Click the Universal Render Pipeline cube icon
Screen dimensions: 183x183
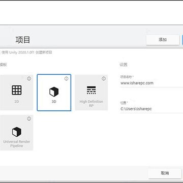[17, 132]
